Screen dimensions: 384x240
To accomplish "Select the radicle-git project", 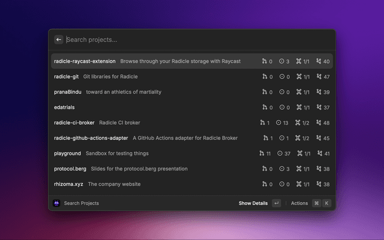I will pos(66,77).
